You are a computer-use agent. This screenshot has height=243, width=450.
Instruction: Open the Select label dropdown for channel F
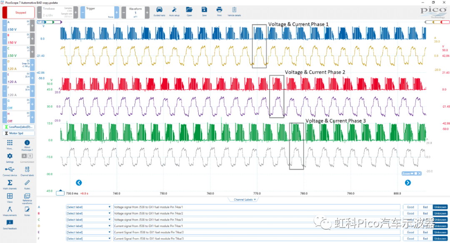88,239
